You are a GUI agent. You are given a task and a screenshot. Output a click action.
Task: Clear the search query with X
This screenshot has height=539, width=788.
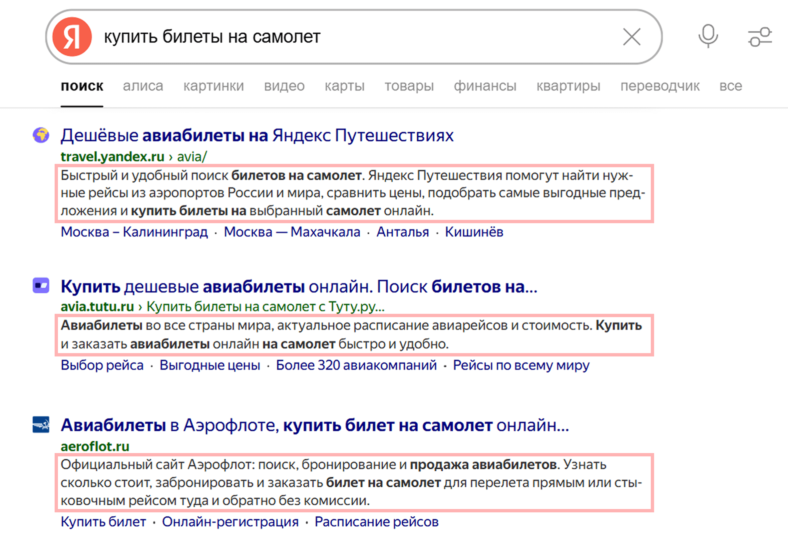coord(631,37)
